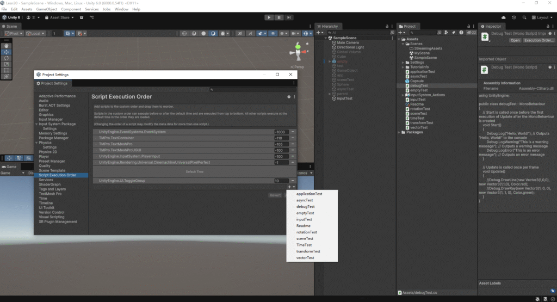The image size is (557, 302).
Task: Open the Component menu
Action: [71, 9]
